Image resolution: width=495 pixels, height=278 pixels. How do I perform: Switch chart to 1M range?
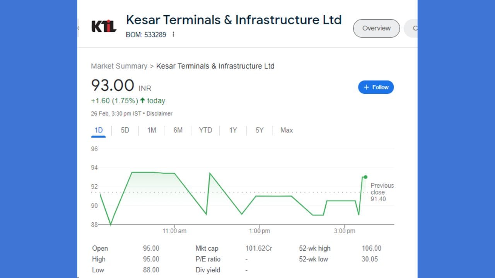point(152,130)
